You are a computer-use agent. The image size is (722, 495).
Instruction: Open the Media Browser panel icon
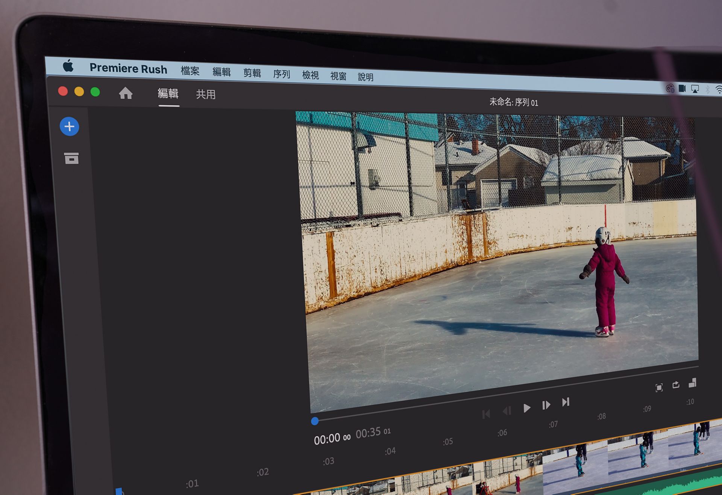72,158
